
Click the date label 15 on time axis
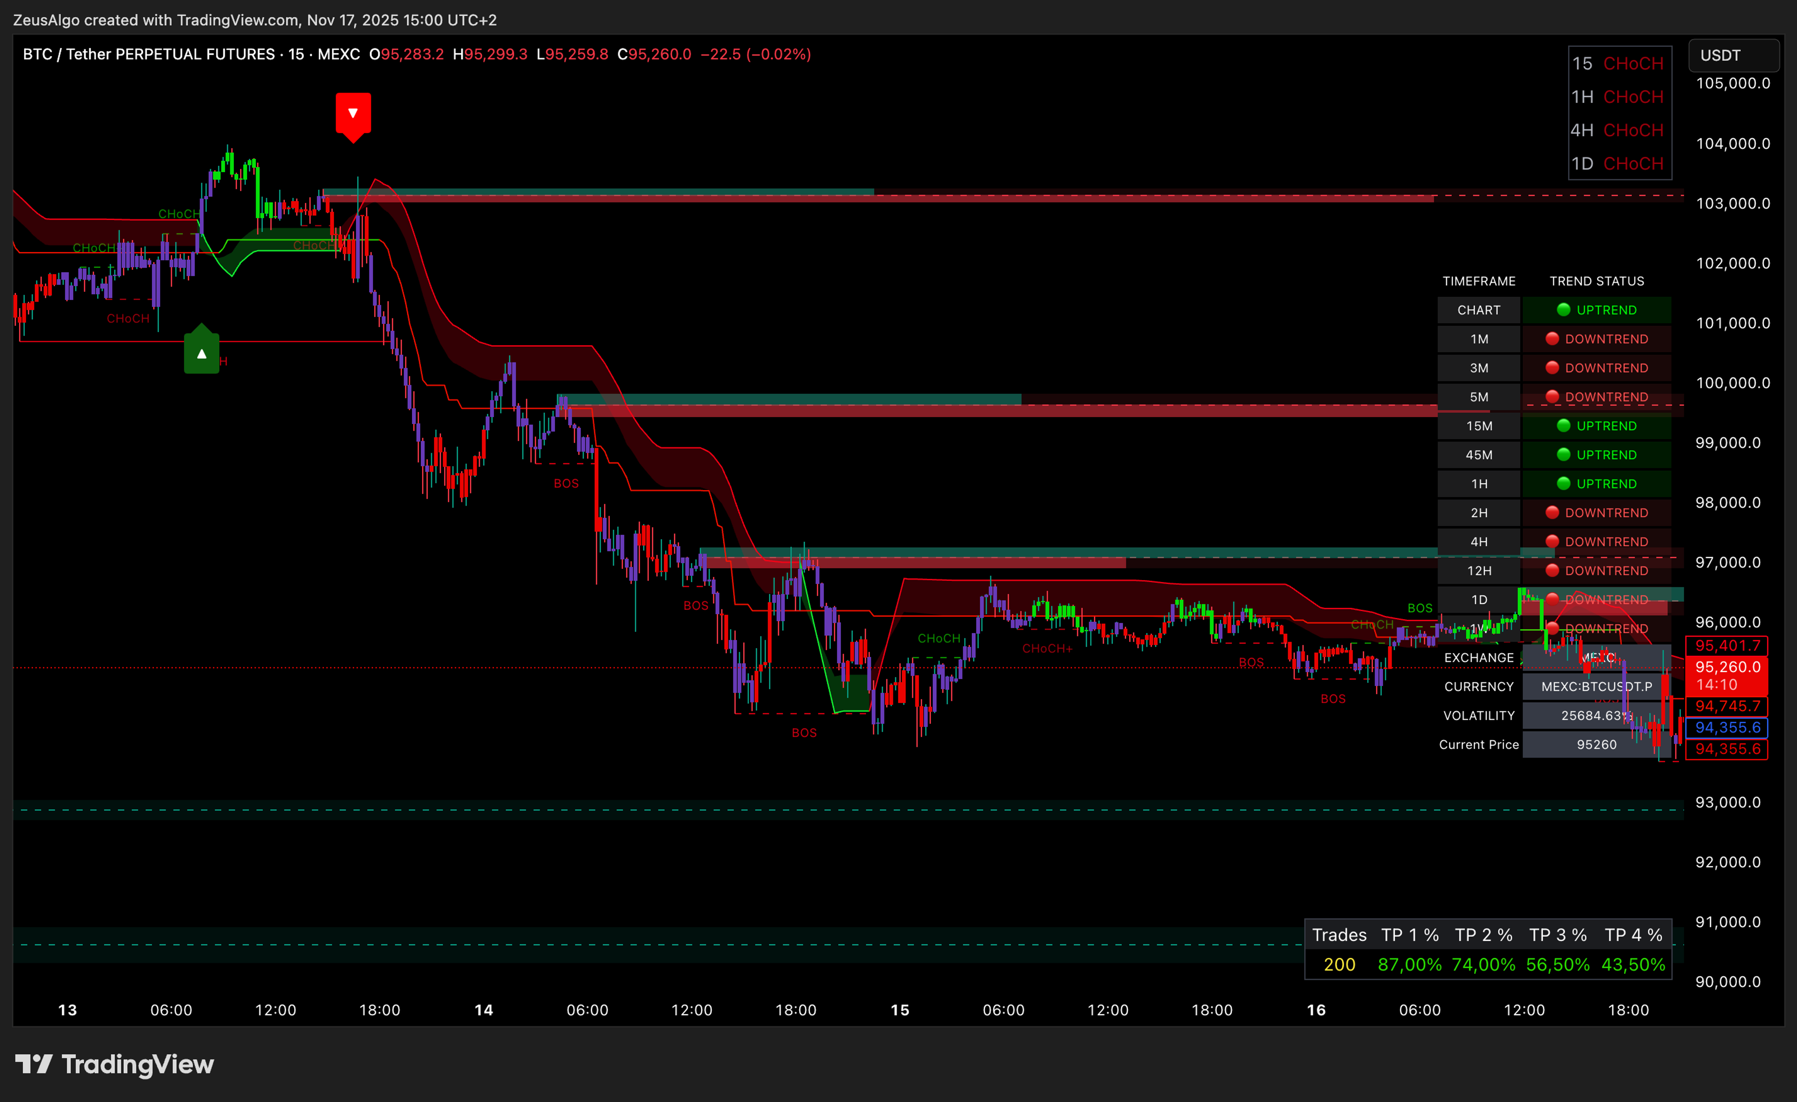coord(900,1010)
